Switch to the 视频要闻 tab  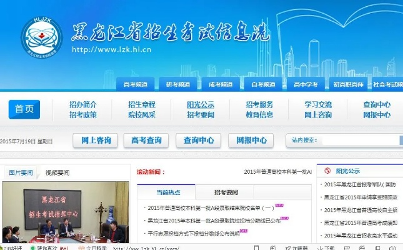pos(57,172)
